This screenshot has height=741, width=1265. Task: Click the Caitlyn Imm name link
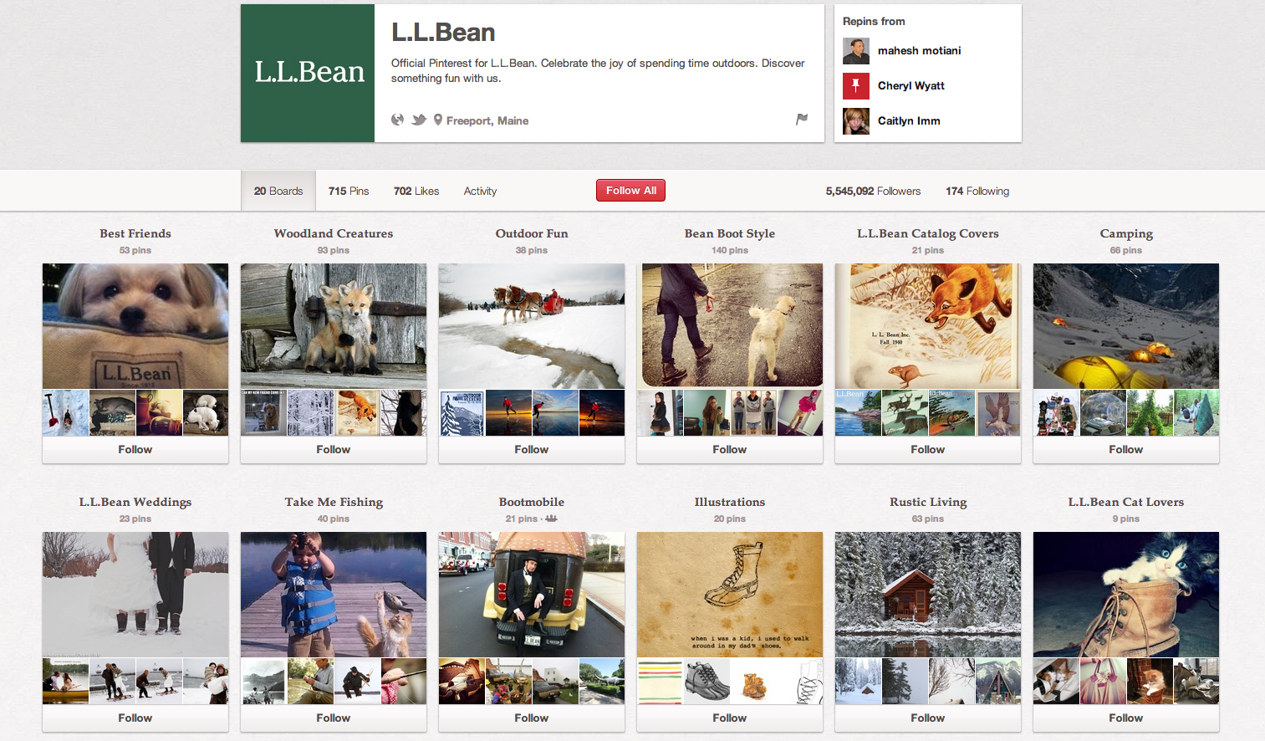[x=909, y=121]
